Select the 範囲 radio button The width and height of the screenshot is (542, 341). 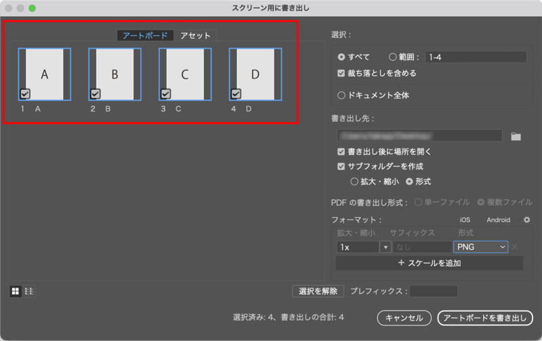pyautogui.click(x=393, y=58)
